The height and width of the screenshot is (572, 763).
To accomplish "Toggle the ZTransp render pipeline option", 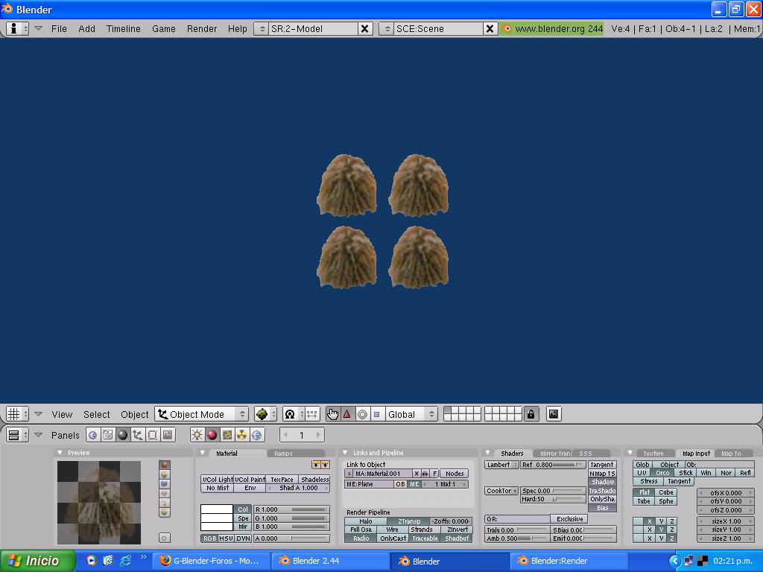I will (408, 521).
